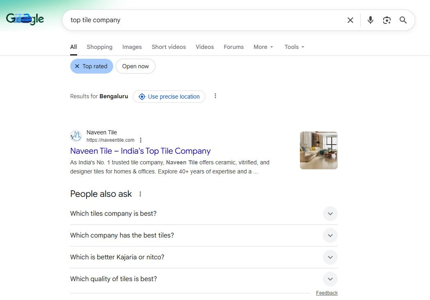This screenshot has width=430, height=300.
Task: Open the Videos tab
Action: coord(205,47)
